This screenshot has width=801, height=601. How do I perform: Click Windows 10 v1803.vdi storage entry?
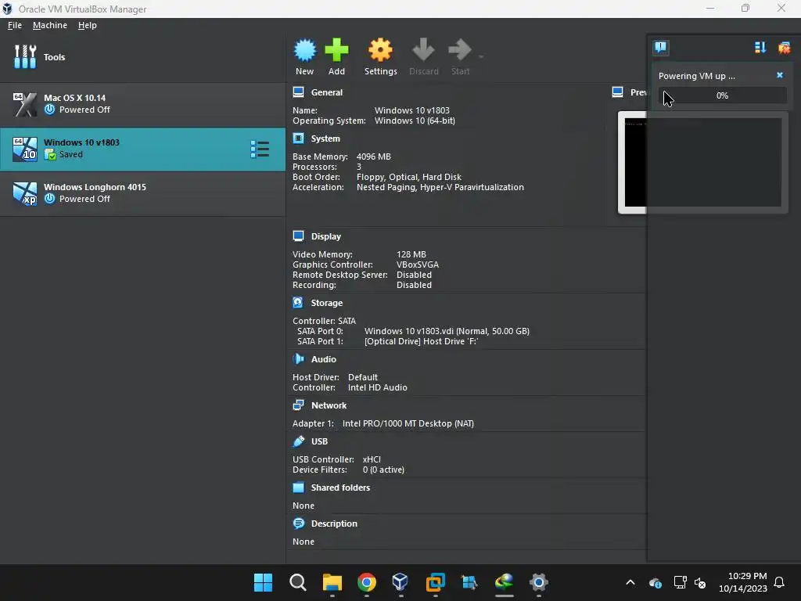pos(447,331)
